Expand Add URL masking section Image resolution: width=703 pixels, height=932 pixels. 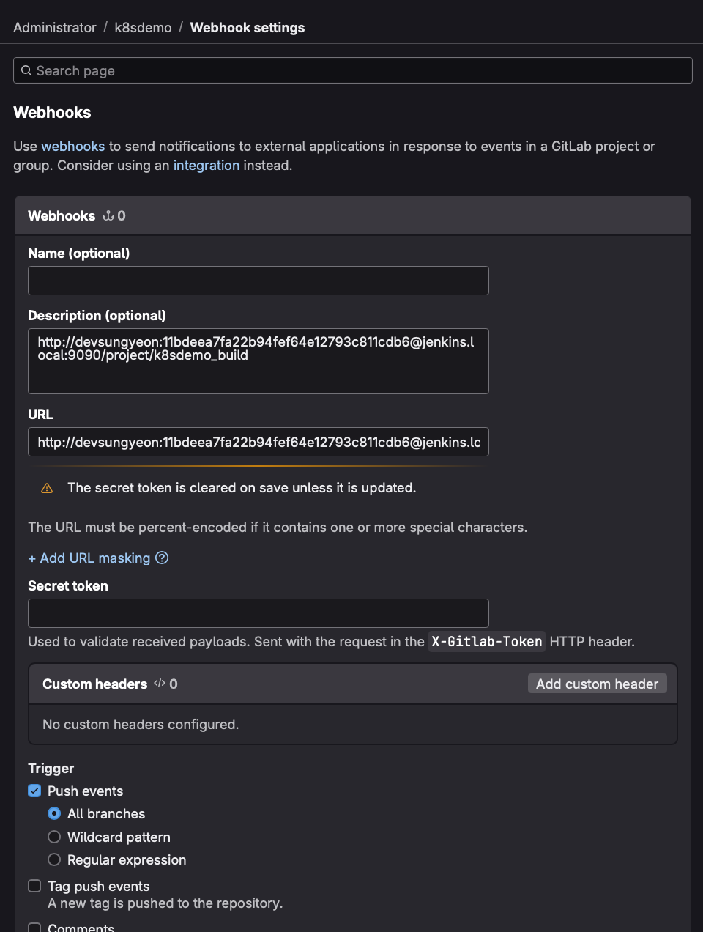(x=89, y=558)
